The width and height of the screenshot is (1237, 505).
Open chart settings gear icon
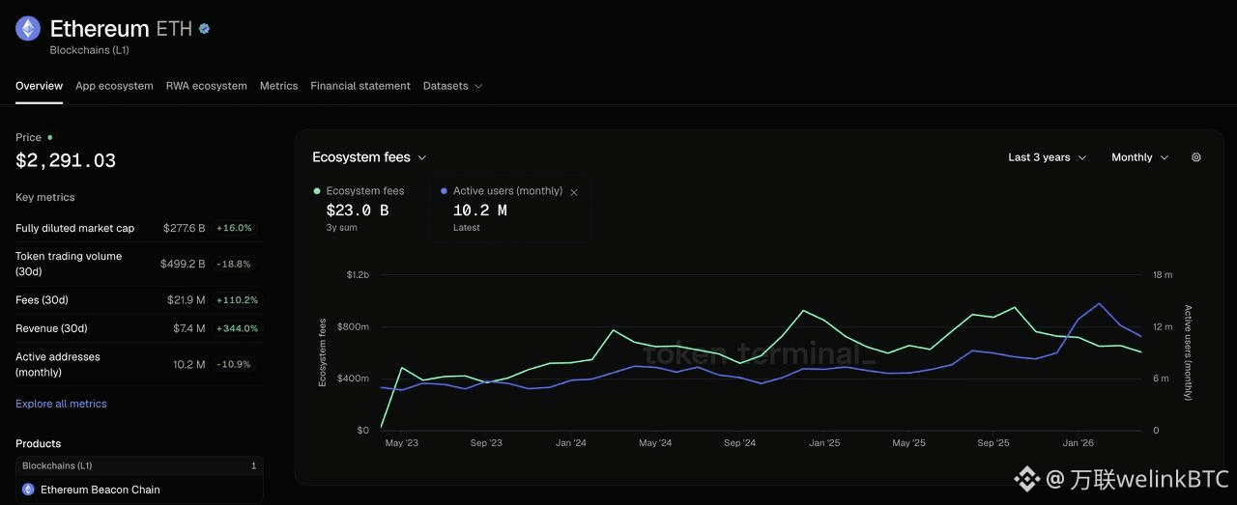[x=1196, y=157]
